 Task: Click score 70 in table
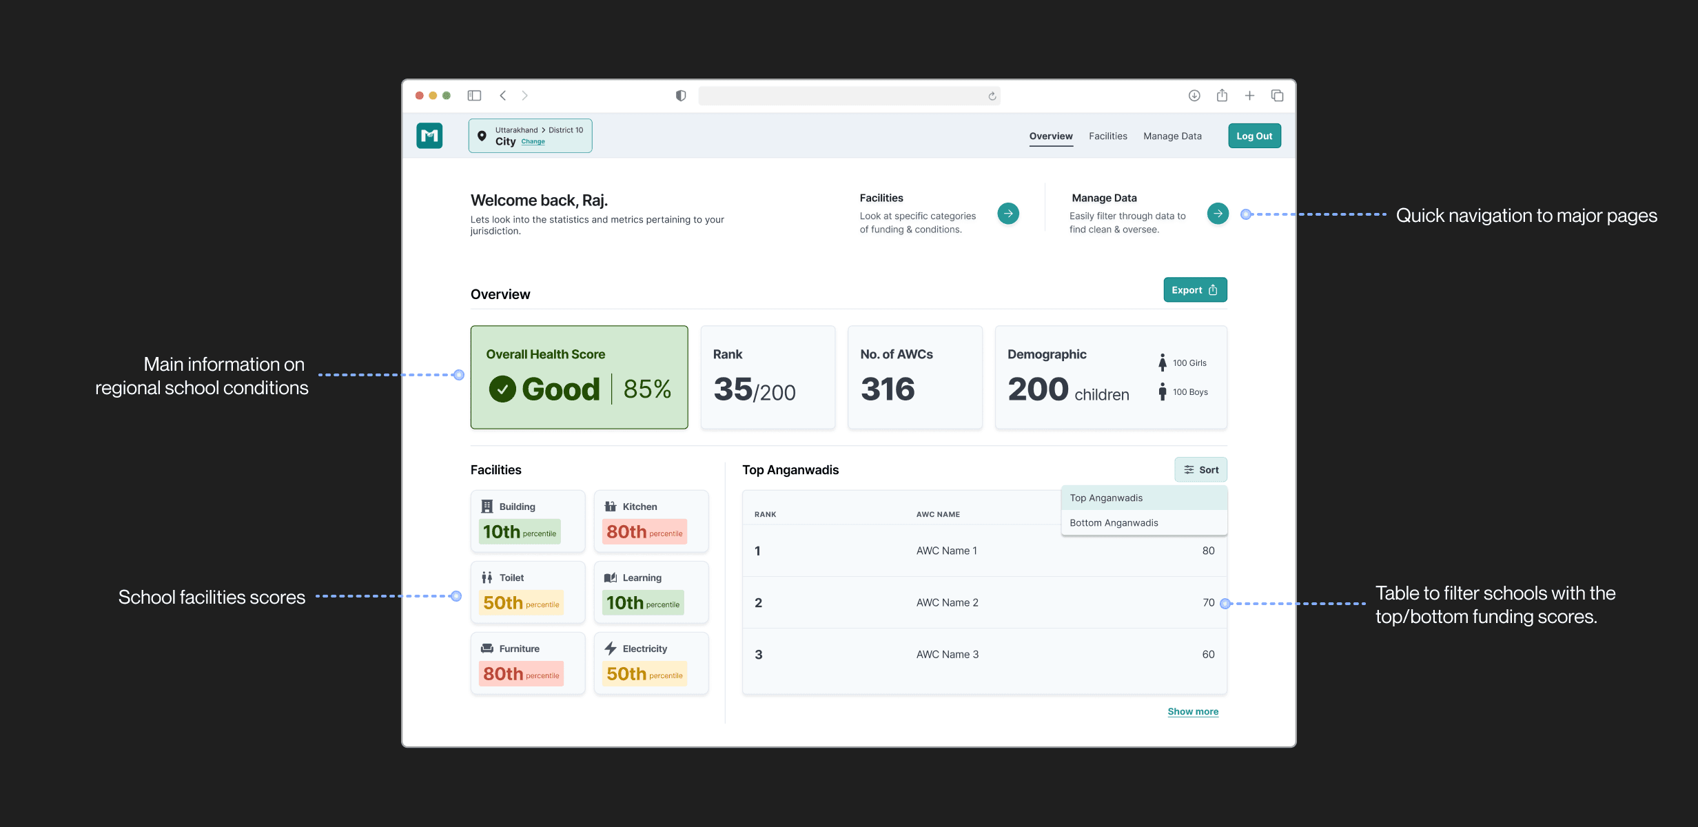(1208, 602)
